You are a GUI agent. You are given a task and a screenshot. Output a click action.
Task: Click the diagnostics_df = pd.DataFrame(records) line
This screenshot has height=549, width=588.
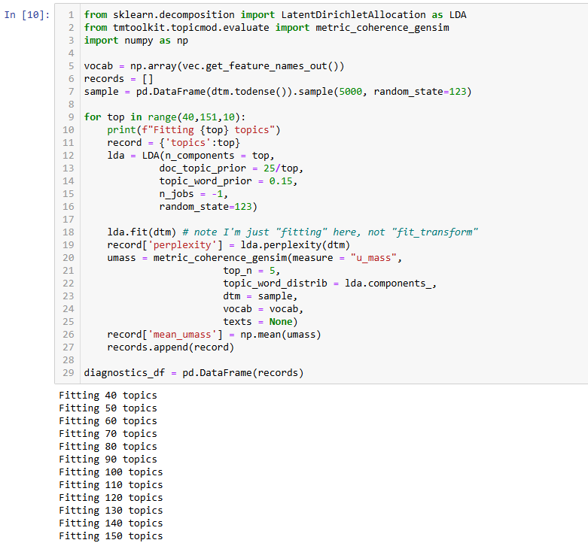pos(193,372)
